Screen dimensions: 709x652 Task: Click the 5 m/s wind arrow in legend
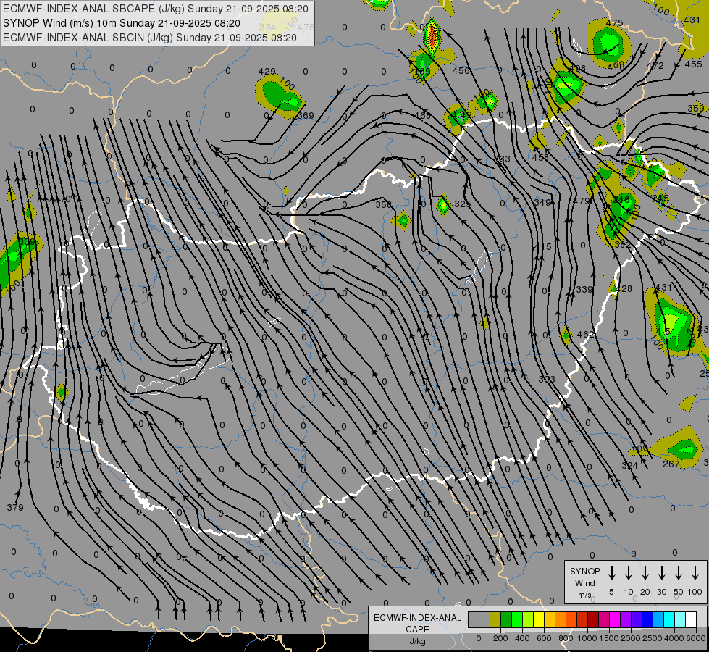611,572
